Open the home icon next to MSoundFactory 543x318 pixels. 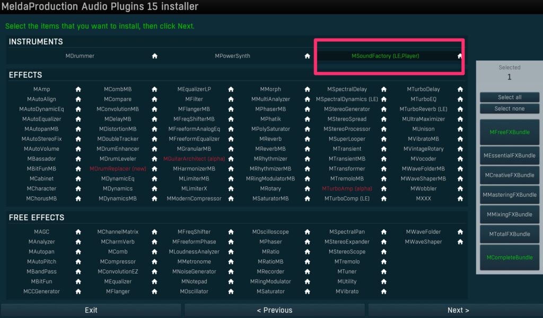coord(460,56)
